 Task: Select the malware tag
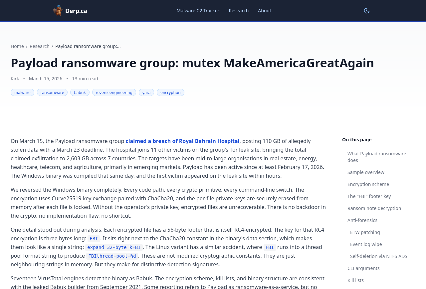click(22, 92)
